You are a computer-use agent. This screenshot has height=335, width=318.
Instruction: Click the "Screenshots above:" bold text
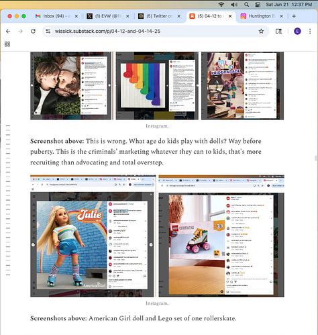pos(58,318)
